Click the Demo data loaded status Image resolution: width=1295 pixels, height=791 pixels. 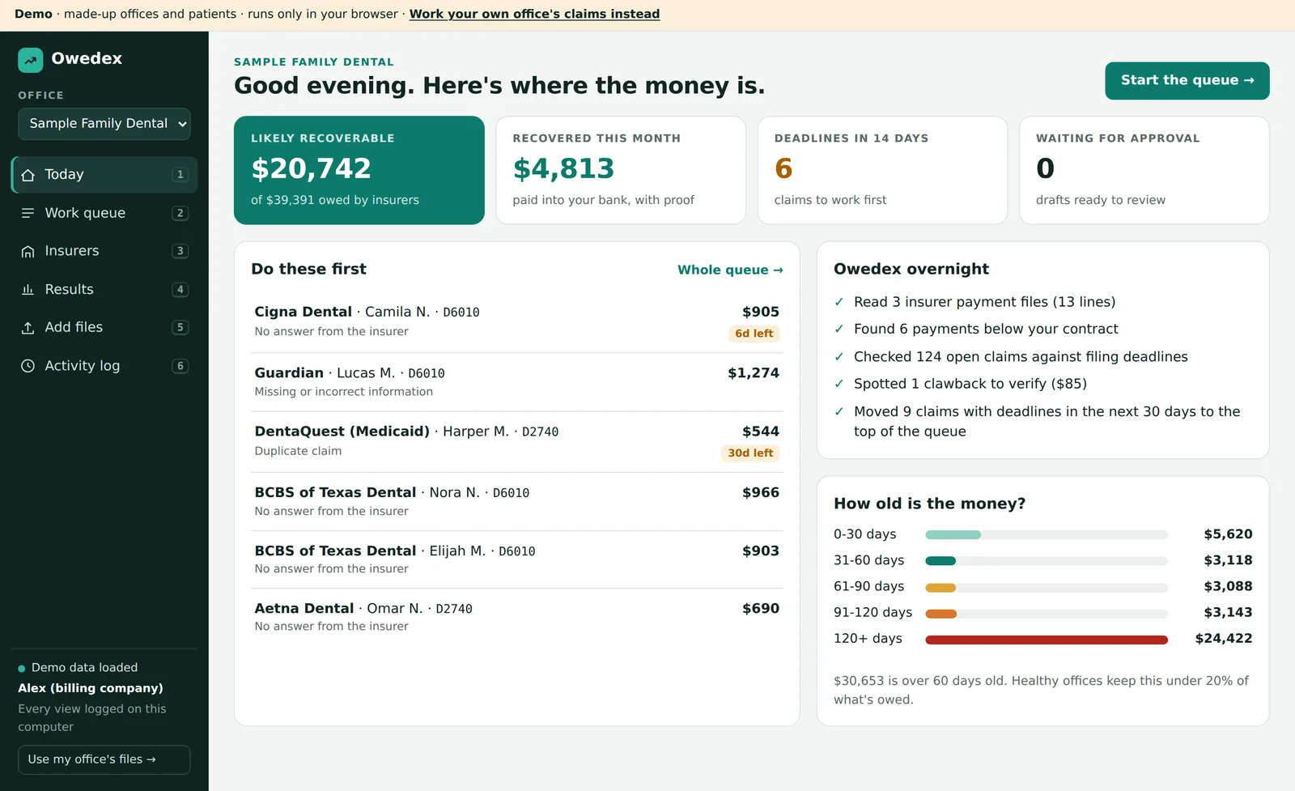click(x=79, y=668)
